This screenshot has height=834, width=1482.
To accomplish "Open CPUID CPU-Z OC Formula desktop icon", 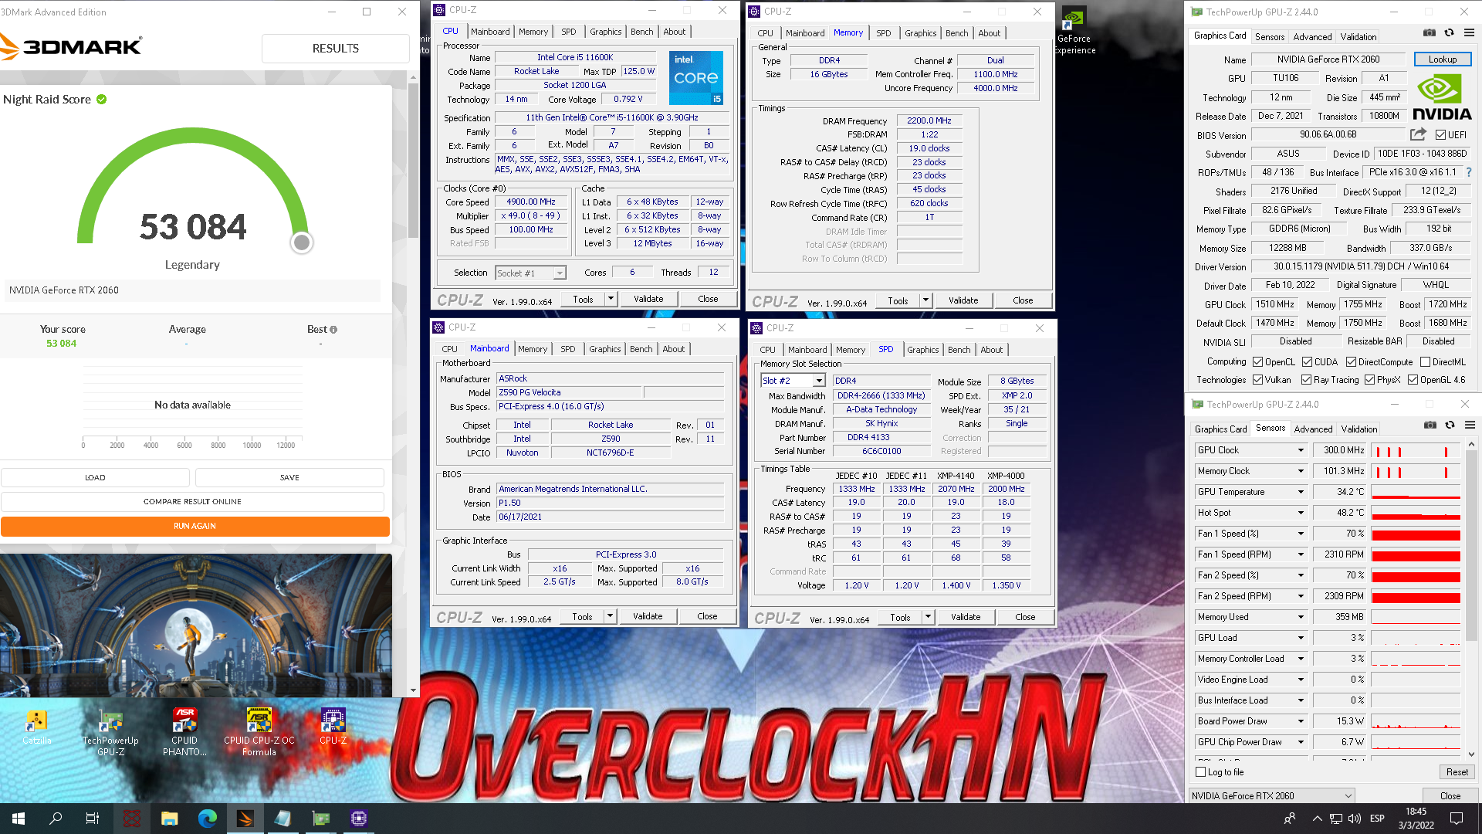I will tap(259, 732).
